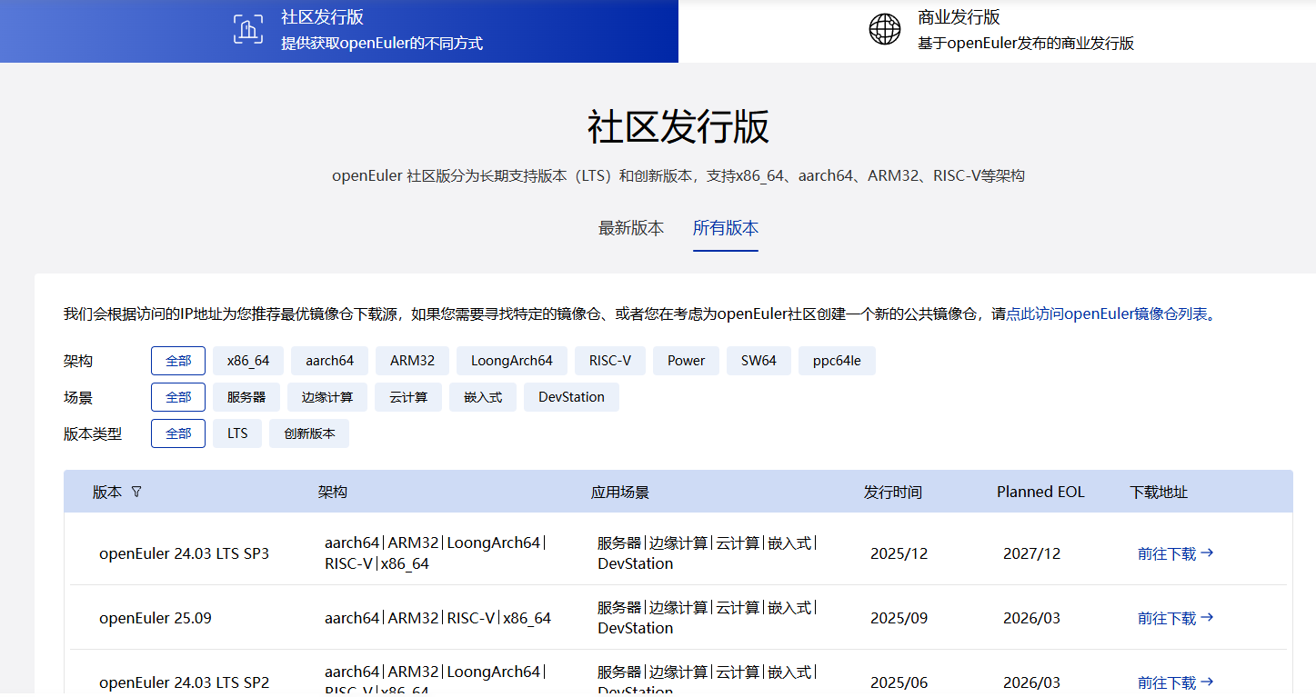This screenshot has width=1316, height=697.
Task: Click arrow icon in openEuler 25.09 download row
Action: (x=1207, y=617)
